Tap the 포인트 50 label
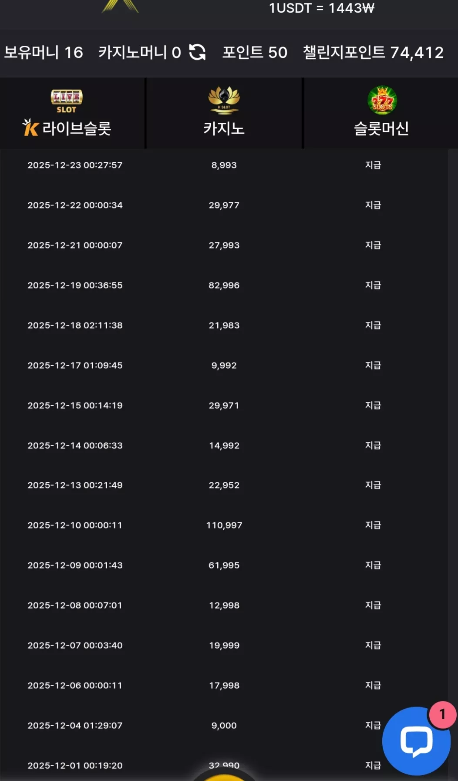458x781 pixels. click(255, 53)
